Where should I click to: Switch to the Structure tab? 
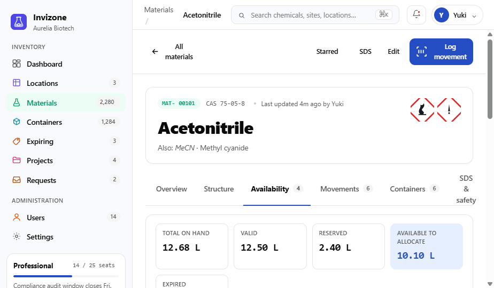219,189
